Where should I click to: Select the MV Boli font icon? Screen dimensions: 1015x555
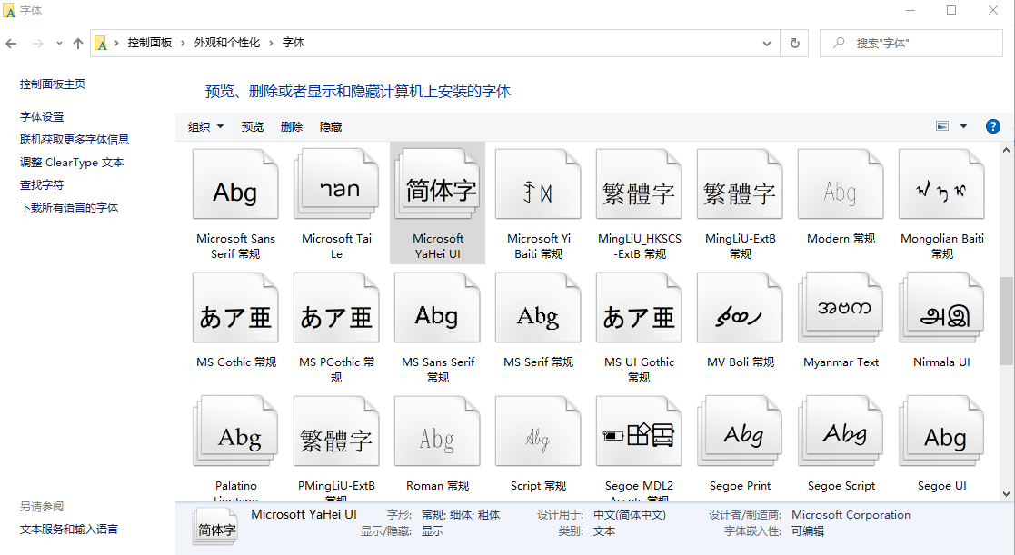click(x=740, y=307)
